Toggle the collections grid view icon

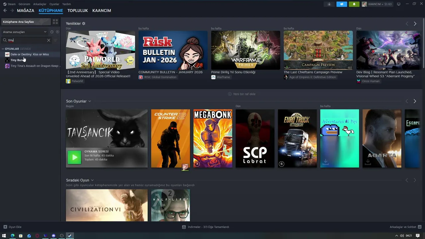(55, 22)
